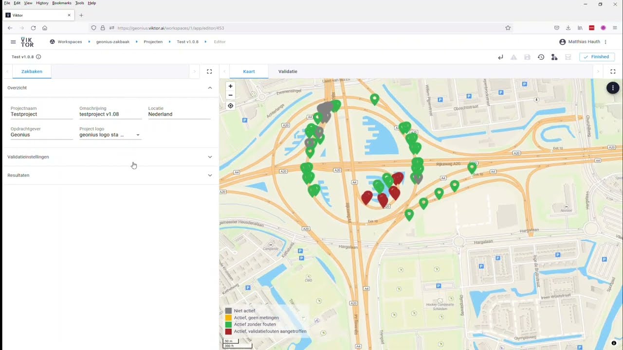This screenshot has width=623, height=350.
Task: Switch to the Kaart tab
Action: [249, 71]
